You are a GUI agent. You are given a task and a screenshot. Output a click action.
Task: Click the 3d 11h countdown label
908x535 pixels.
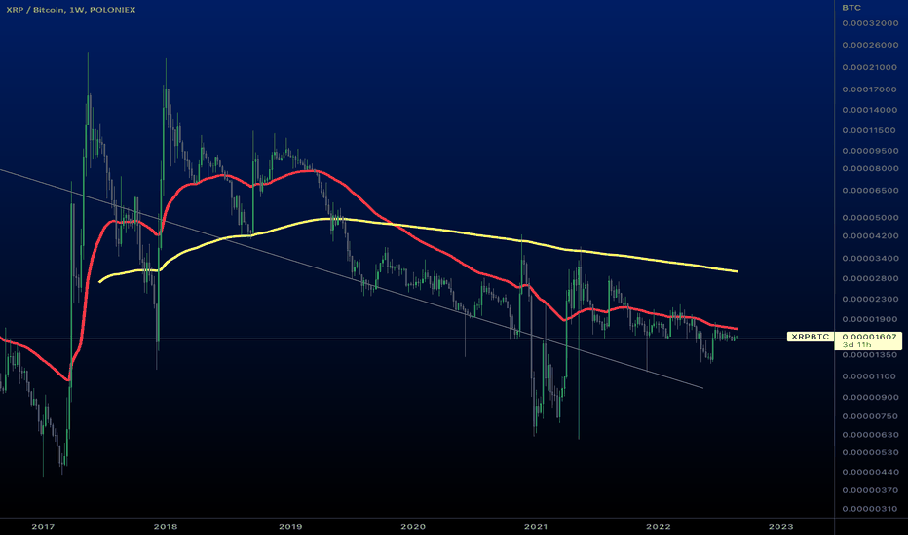pyautogui.click(x=856, y=344)
